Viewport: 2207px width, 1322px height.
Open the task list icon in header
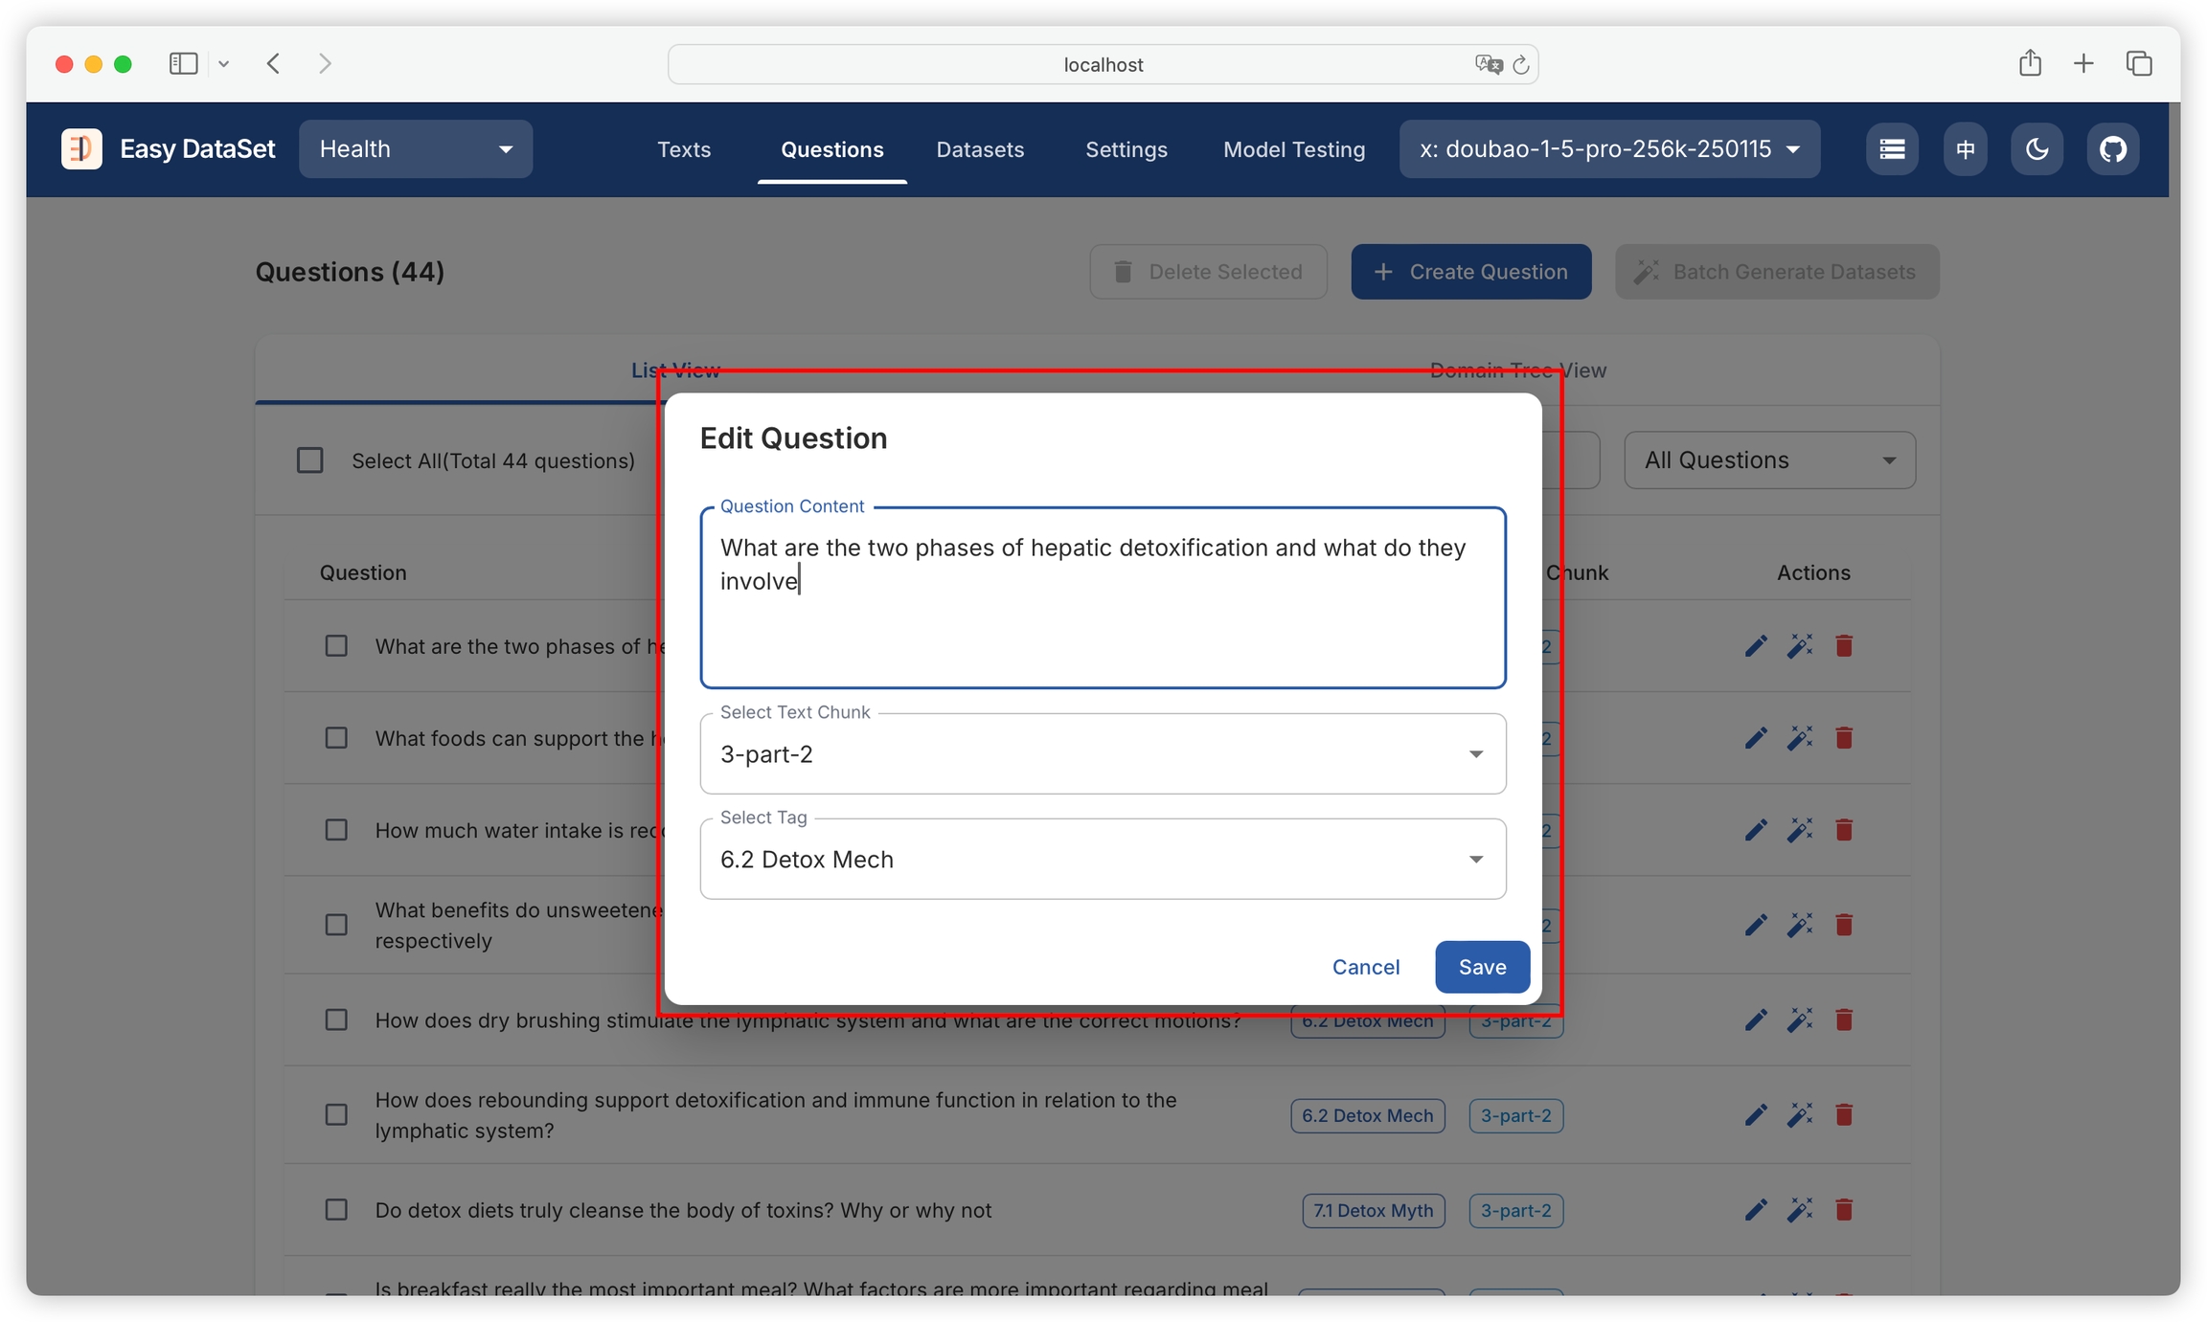pos(1891,149)
